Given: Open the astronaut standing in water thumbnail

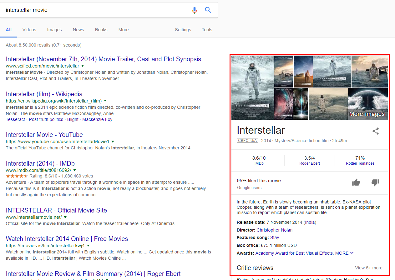Looking at the screenshot, I should pyautogui.click(x=370, y=71).
